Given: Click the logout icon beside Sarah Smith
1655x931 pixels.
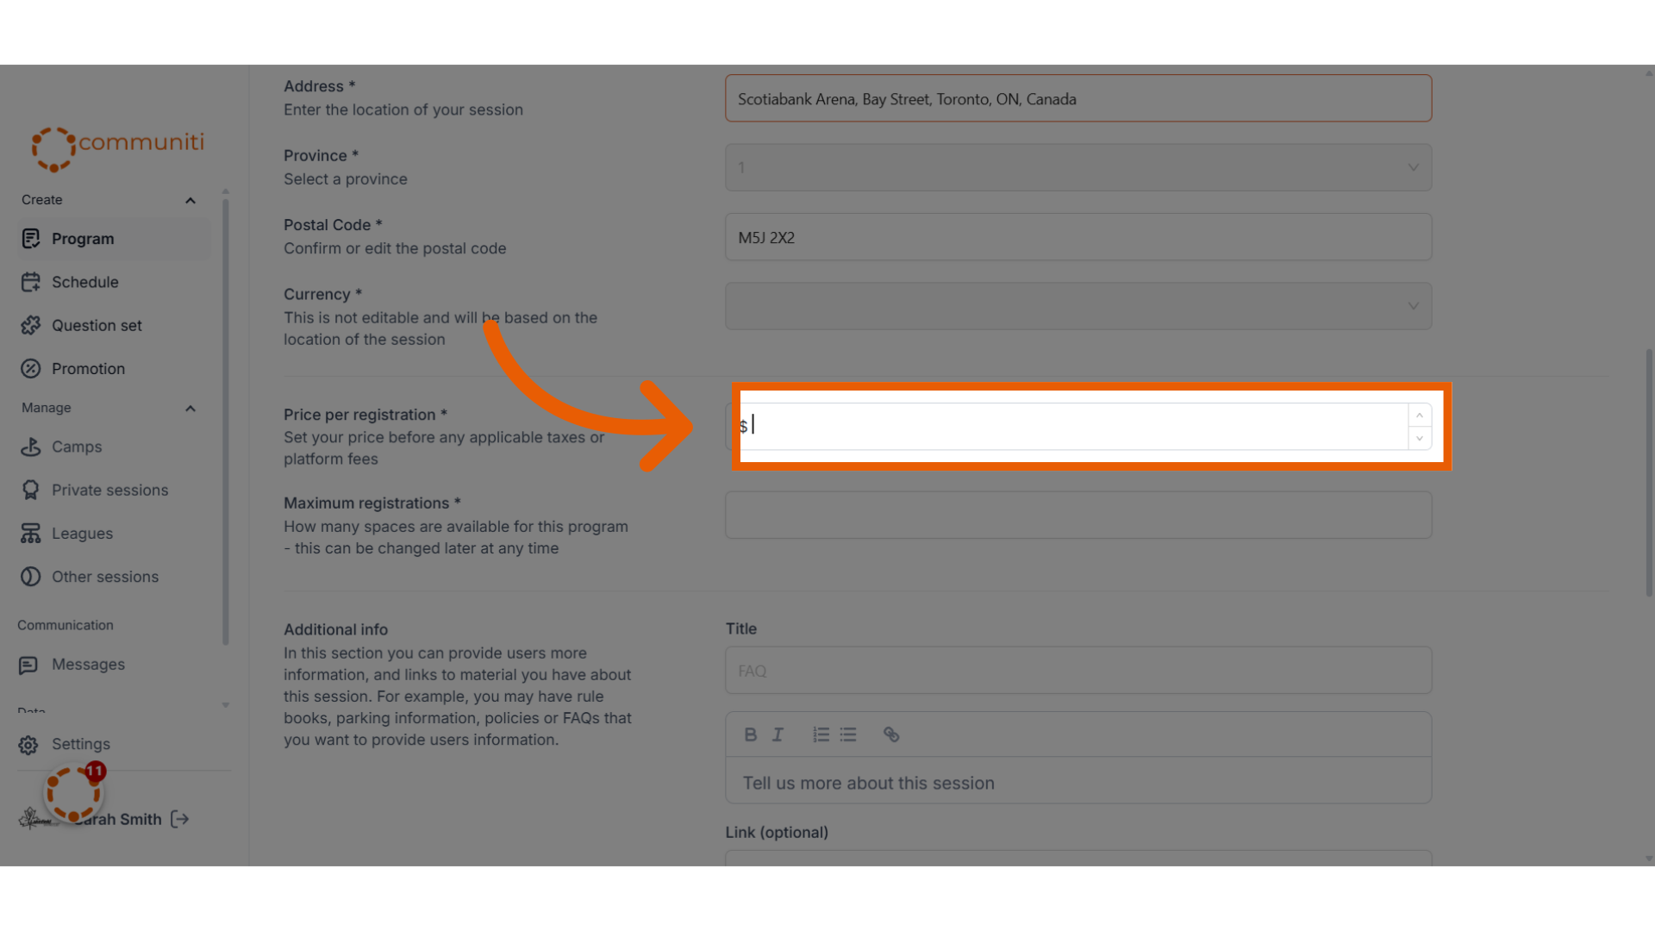Looking at the screenshot, I should (x=179, y=819).
